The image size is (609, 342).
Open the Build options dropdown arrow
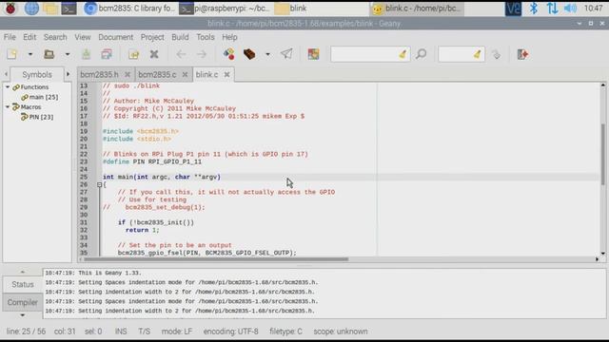click(x=267, y=54)
